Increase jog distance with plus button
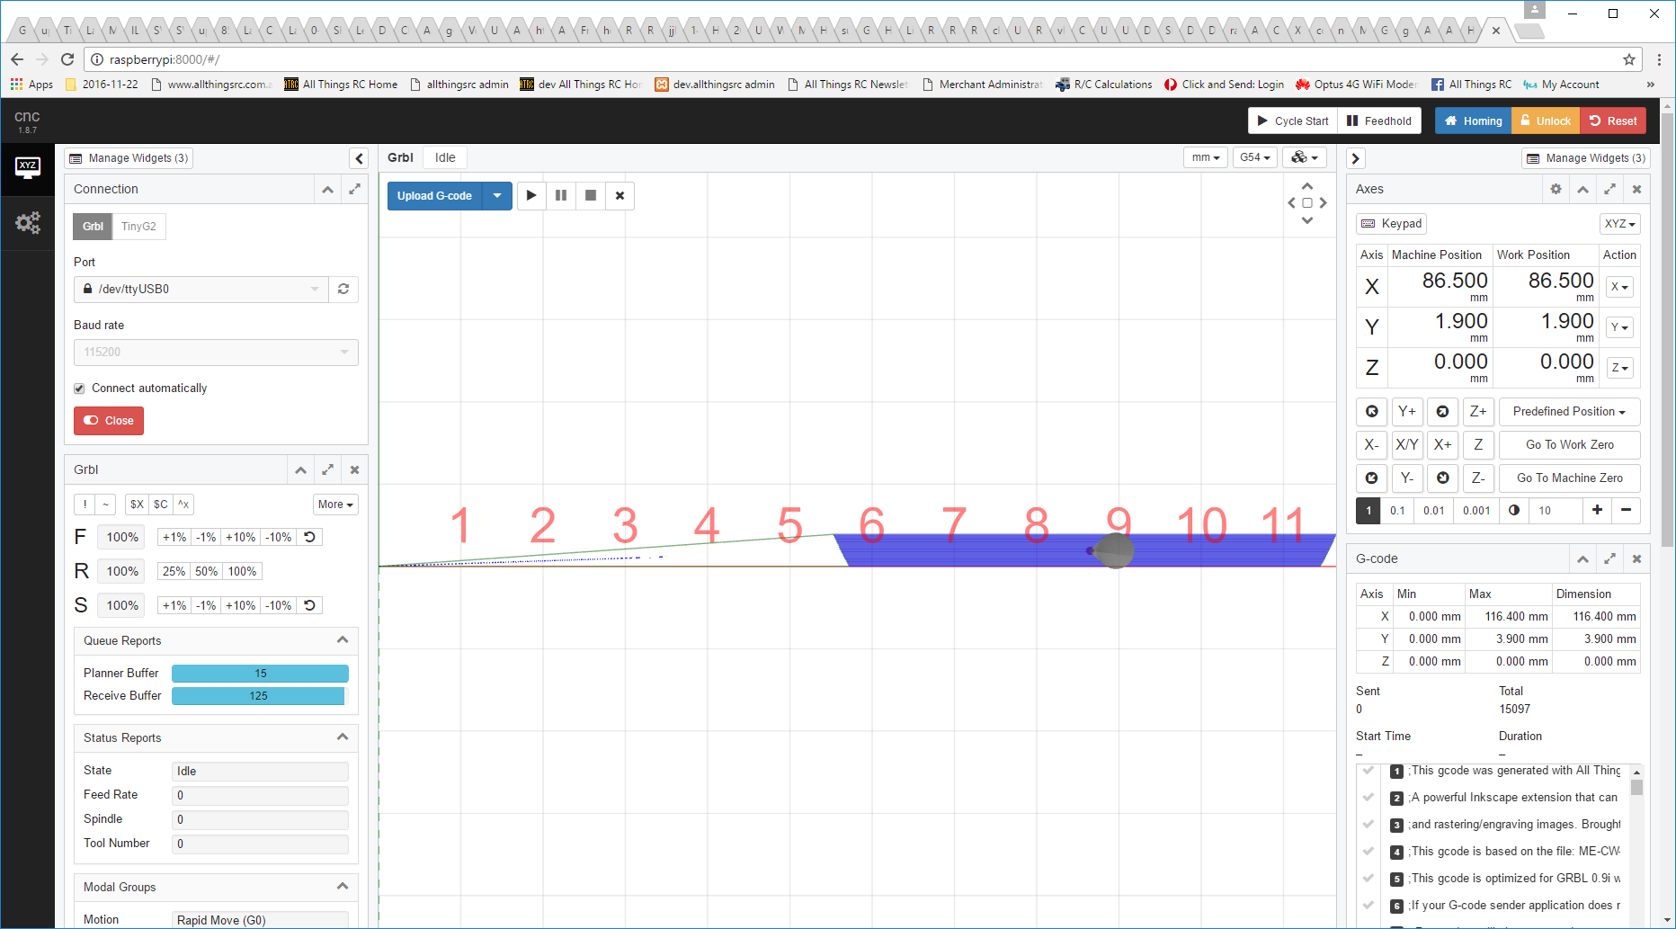 [x=1597, y=510]
